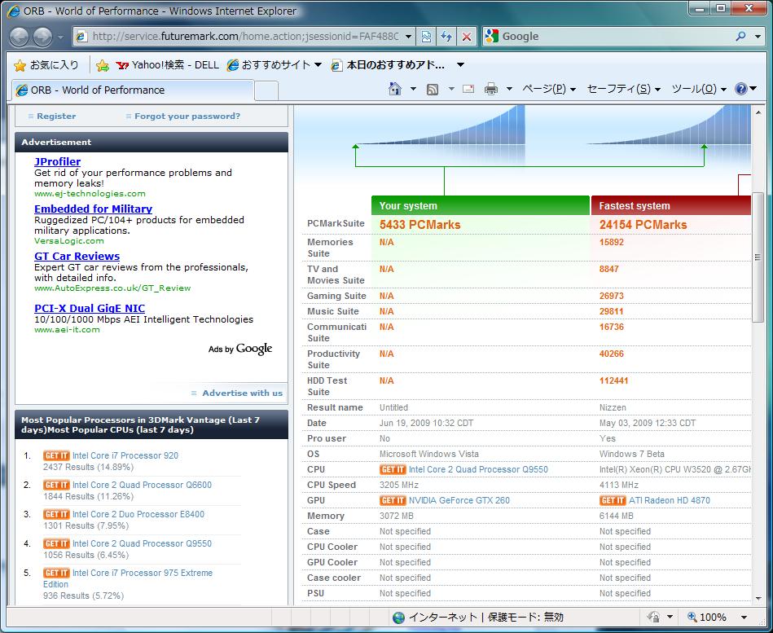Click GET IT badge beside Radeon HD 4870
Viewport: 773px width, 633px height.
[613, 500]
